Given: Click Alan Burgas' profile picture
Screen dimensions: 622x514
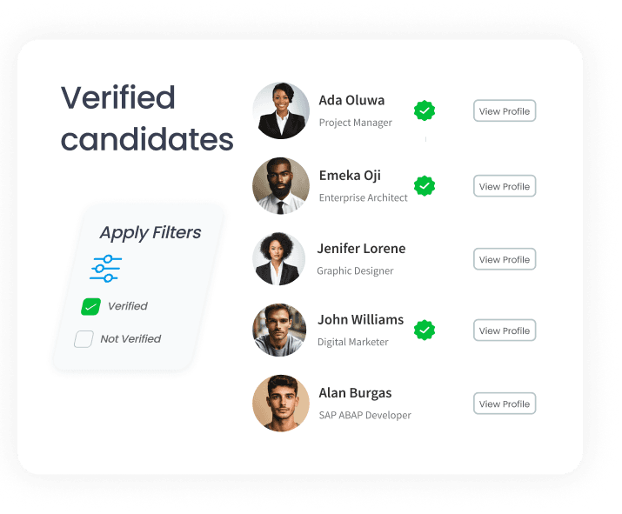Looking at the screenshot, I should 281,404.
